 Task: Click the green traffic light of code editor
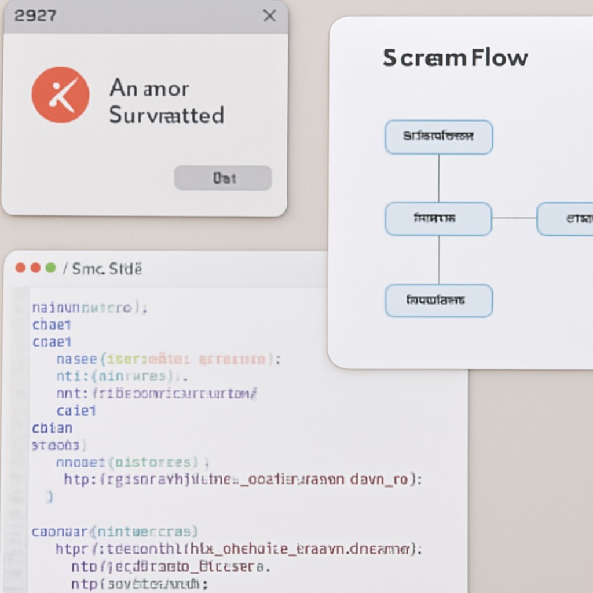50,268
